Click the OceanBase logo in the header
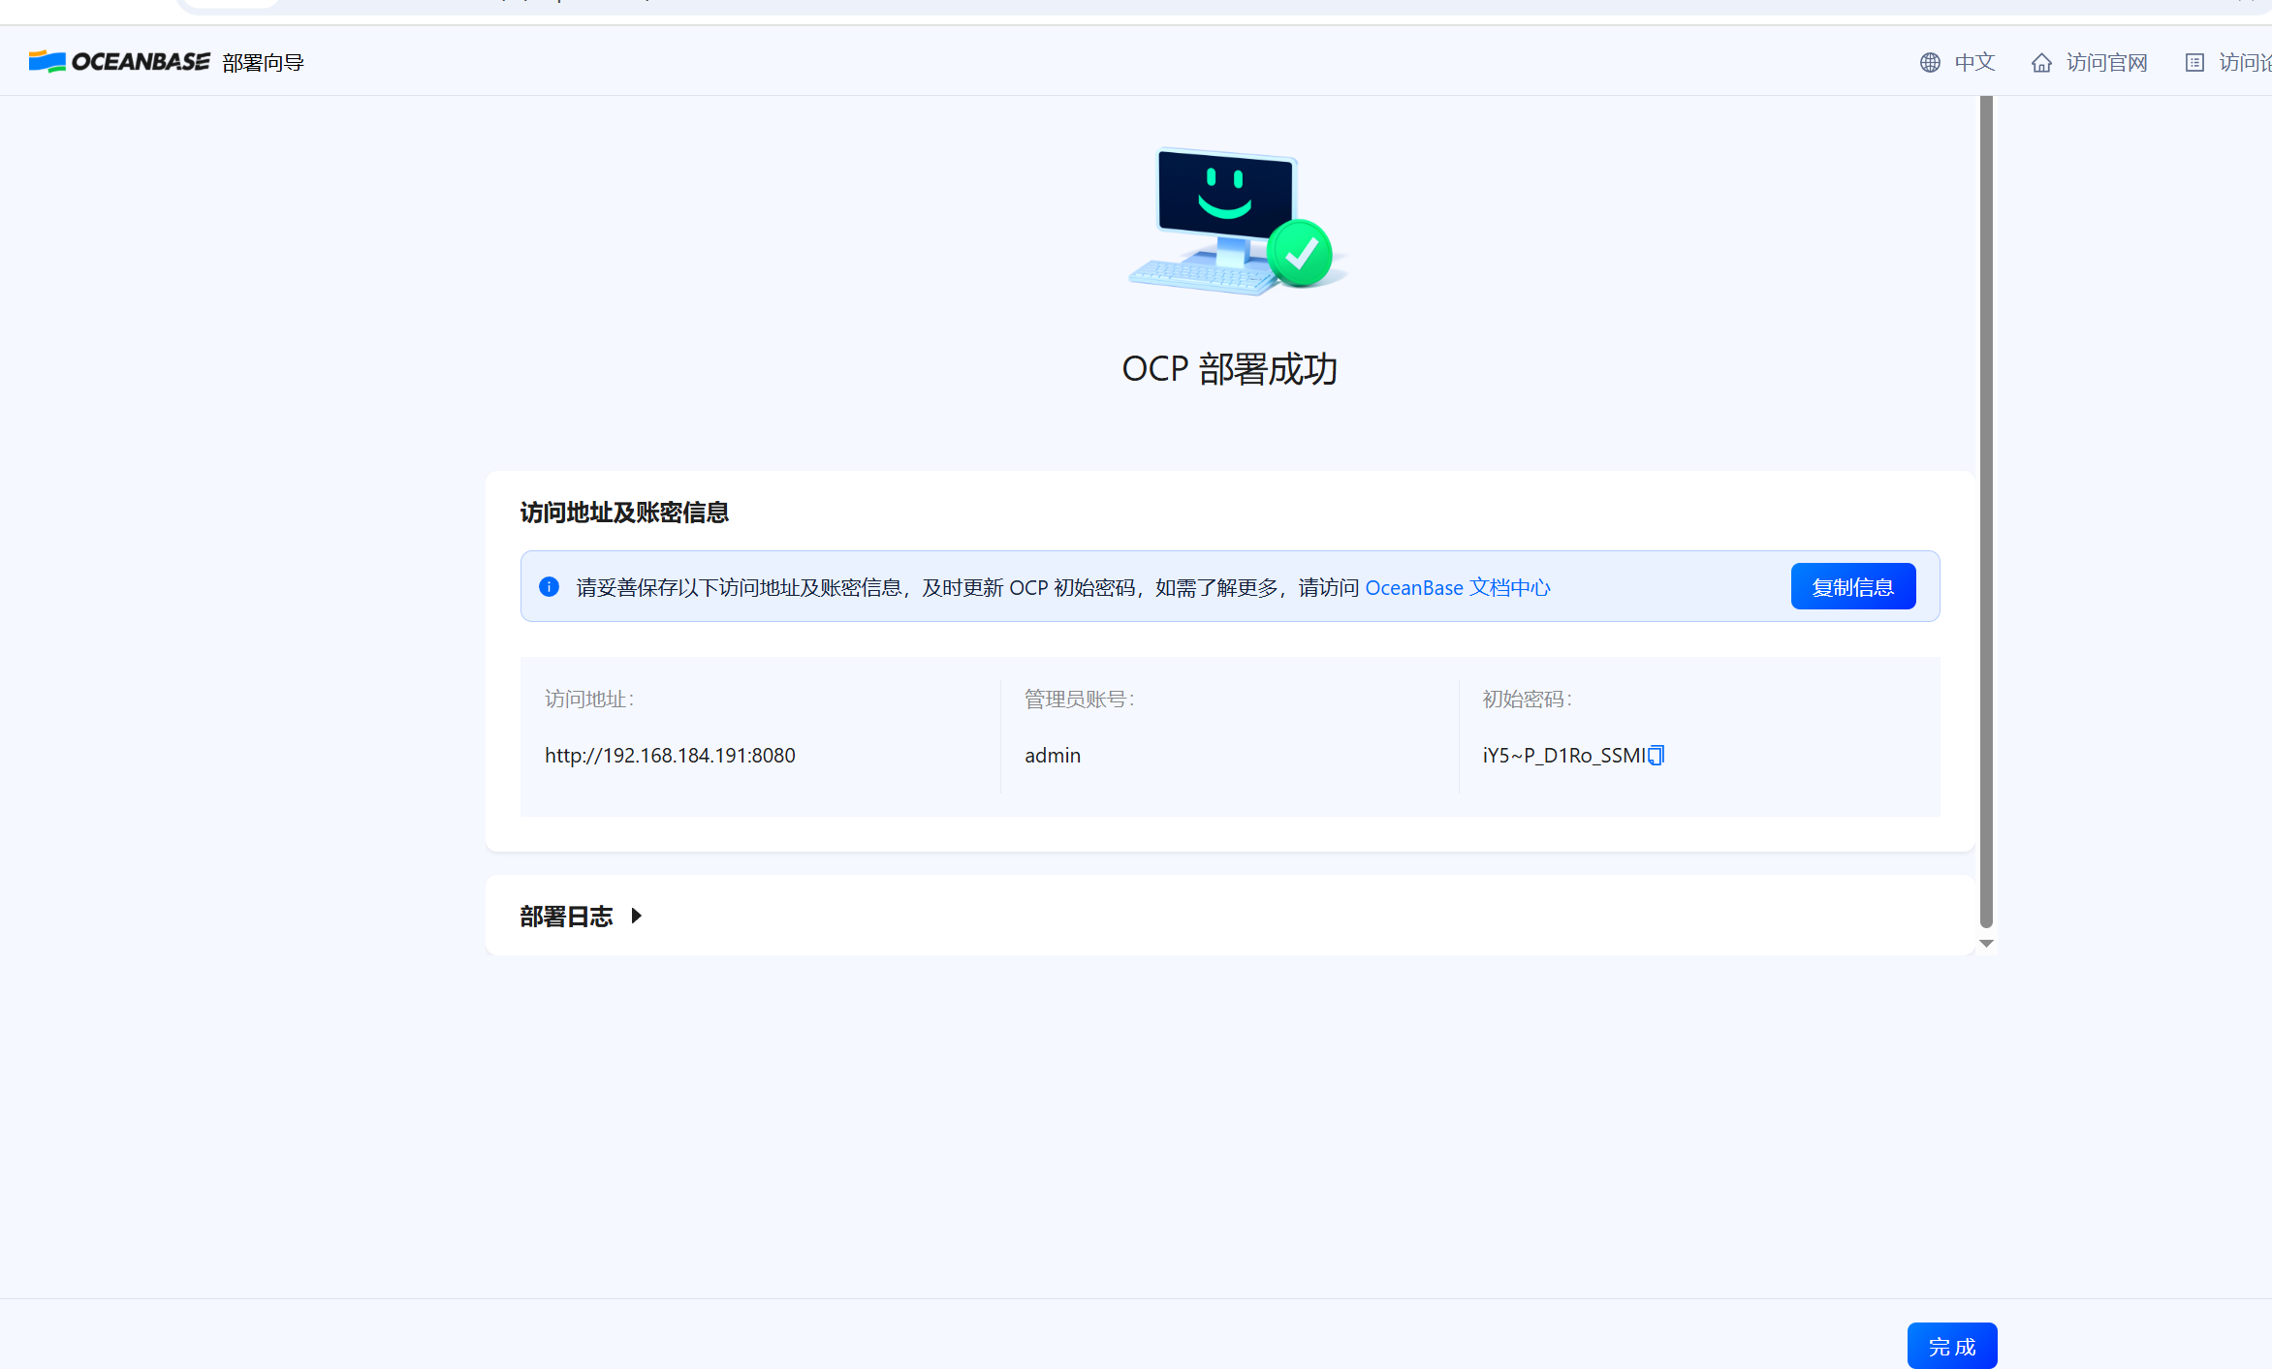The image size is (2272, 1369). pyautogui.click(x=118, y=60)
